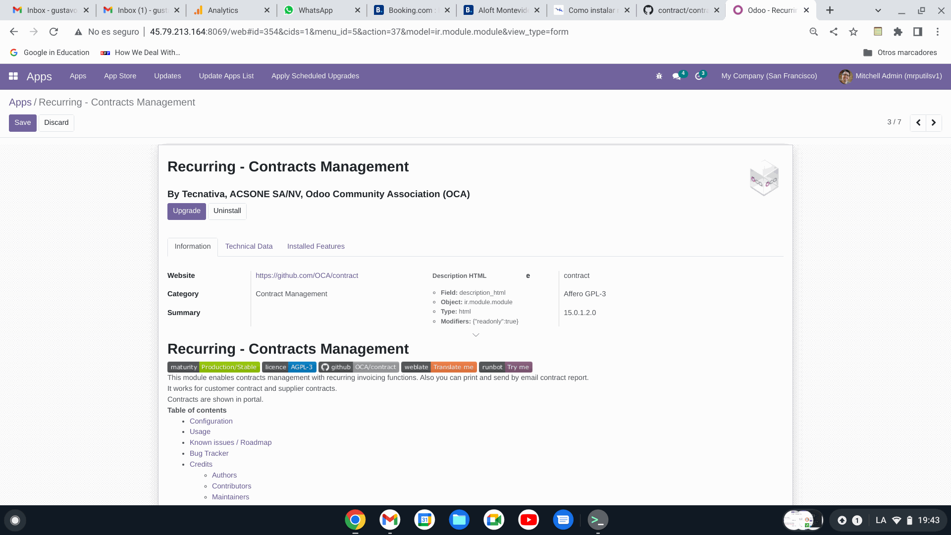Click the weblate Translate me badge

pyautogui.click(x=439, y=368)
